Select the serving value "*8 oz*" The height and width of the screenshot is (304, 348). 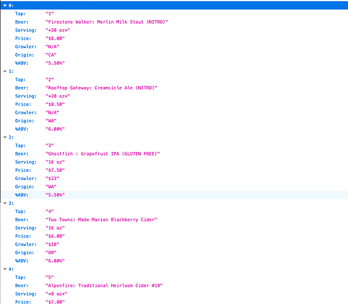click(x=56, y=294)
